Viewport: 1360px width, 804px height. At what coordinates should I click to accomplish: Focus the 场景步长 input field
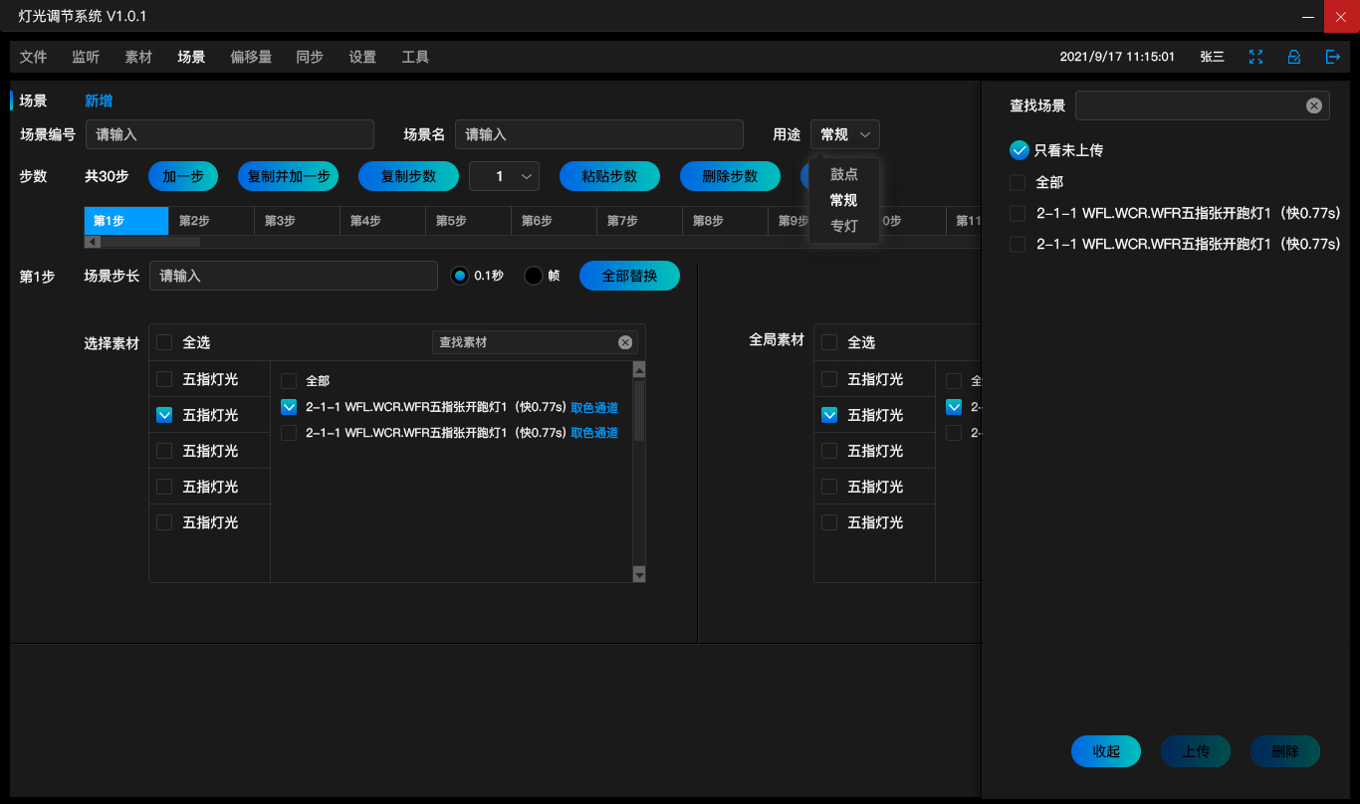coord(294,276)
